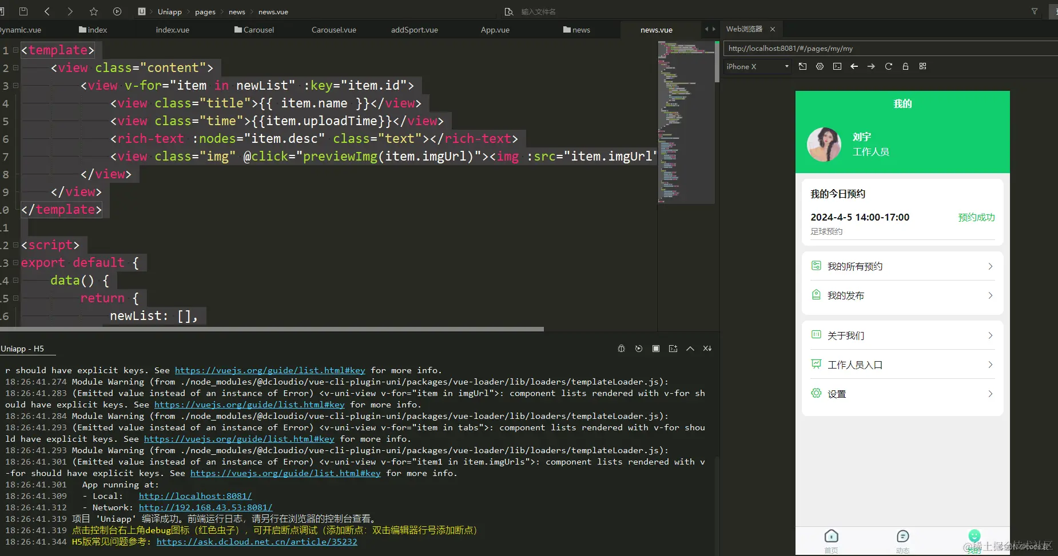Switch to the addSport.vue editor tab
Viewport: 1058px width, 556px height.
(x=414, y=30)
